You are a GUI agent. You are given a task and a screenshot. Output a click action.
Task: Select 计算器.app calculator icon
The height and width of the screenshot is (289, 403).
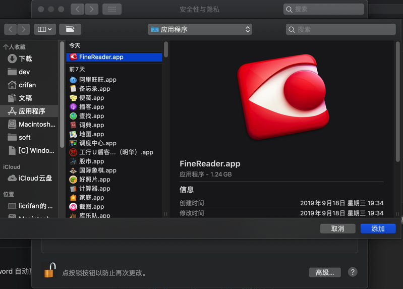point(73,189)
